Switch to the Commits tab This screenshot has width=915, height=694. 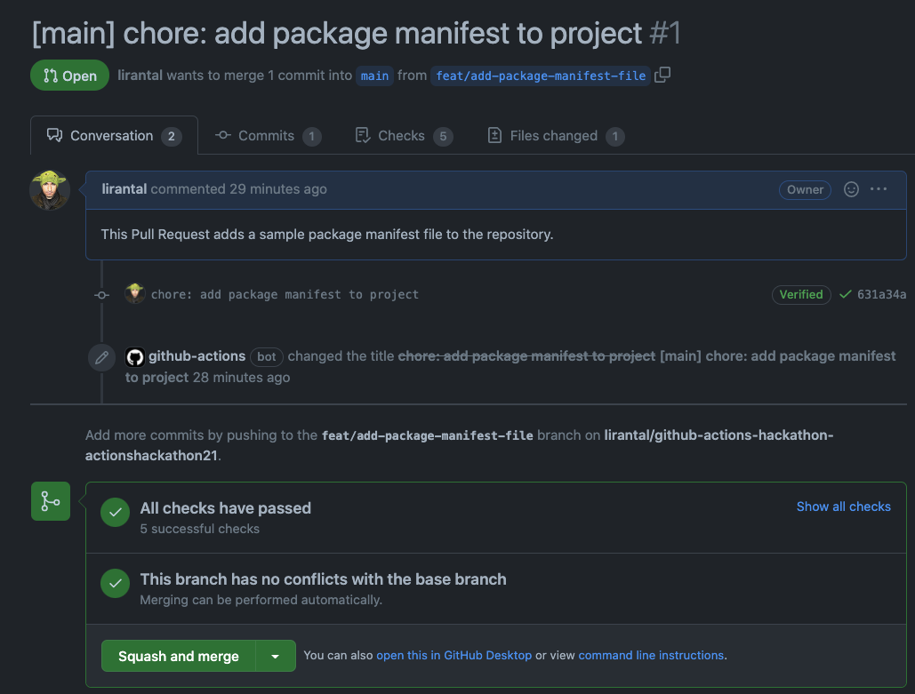coord(267,136)
